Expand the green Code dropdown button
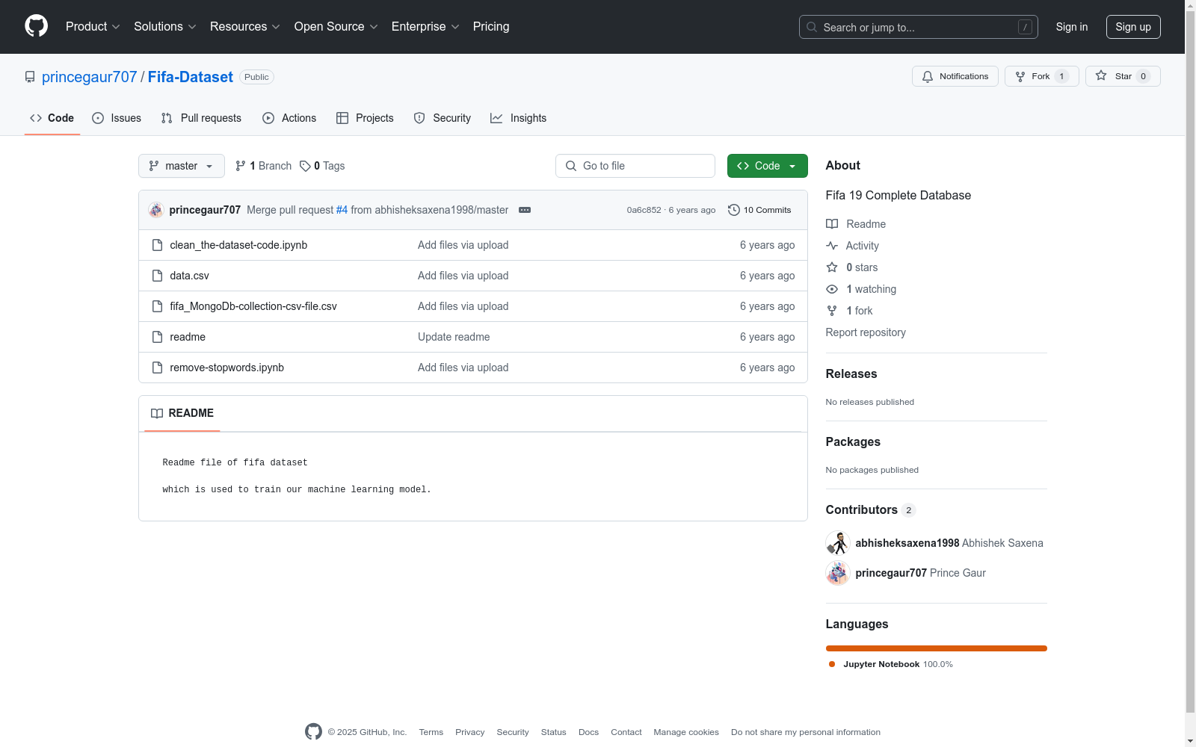Image resolution: width=1196 pixels, height=747 pixels. coord(767,166)
